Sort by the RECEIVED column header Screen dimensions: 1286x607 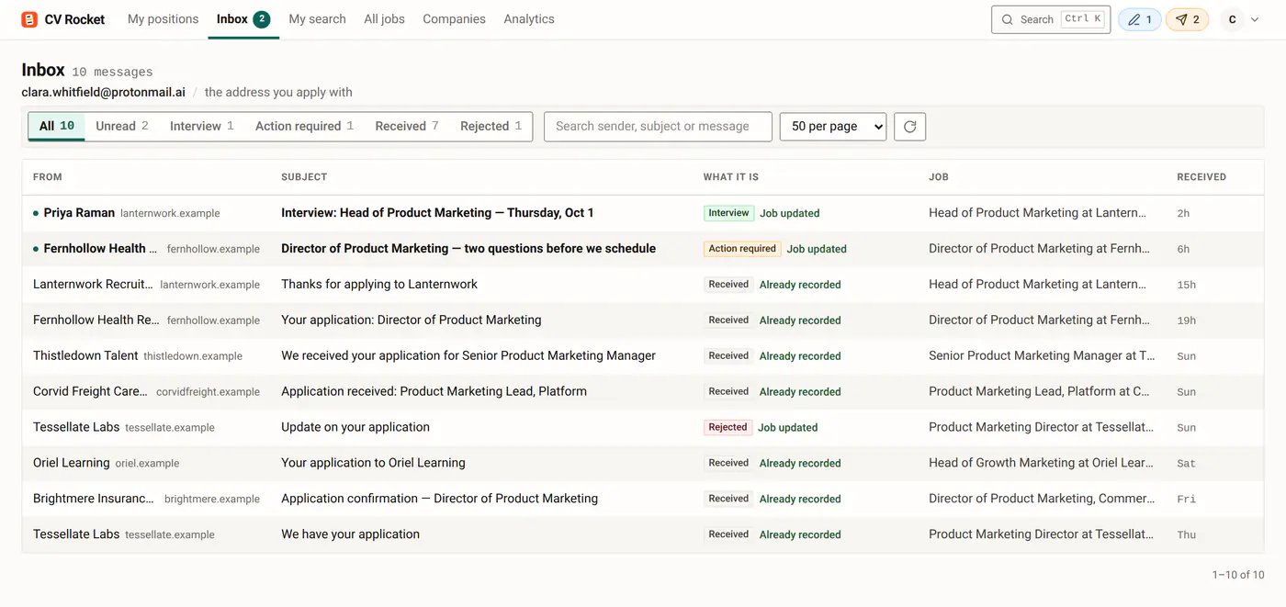pyautogui.click(x=1201, y=177)
